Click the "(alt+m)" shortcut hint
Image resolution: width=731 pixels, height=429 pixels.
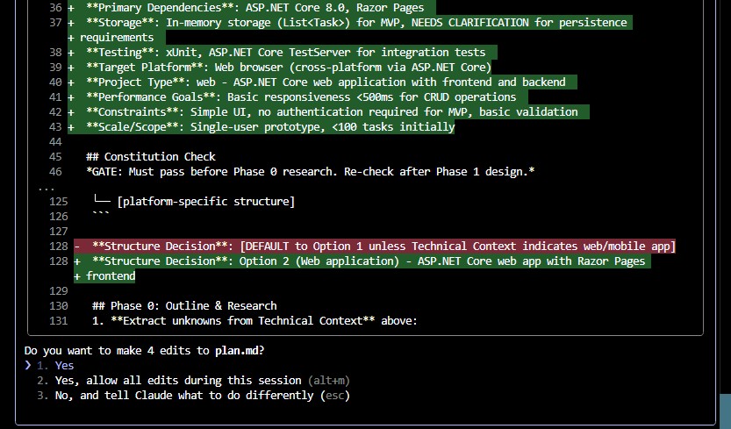click(328, 381)
